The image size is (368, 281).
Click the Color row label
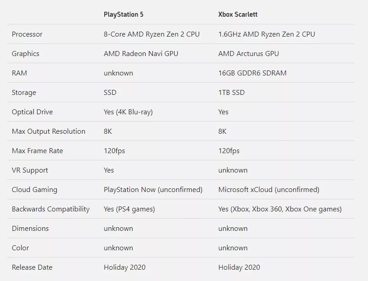click(x=20, y=248)
